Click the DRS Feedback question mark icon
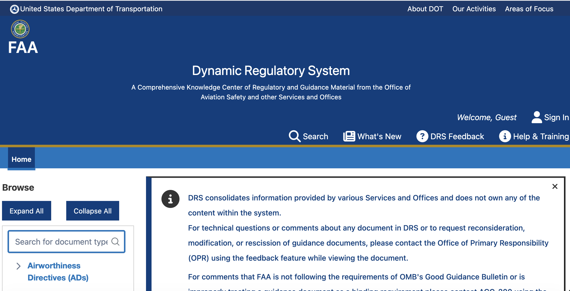570x291 pixels. pyautogui.click(x=422, y=136)
